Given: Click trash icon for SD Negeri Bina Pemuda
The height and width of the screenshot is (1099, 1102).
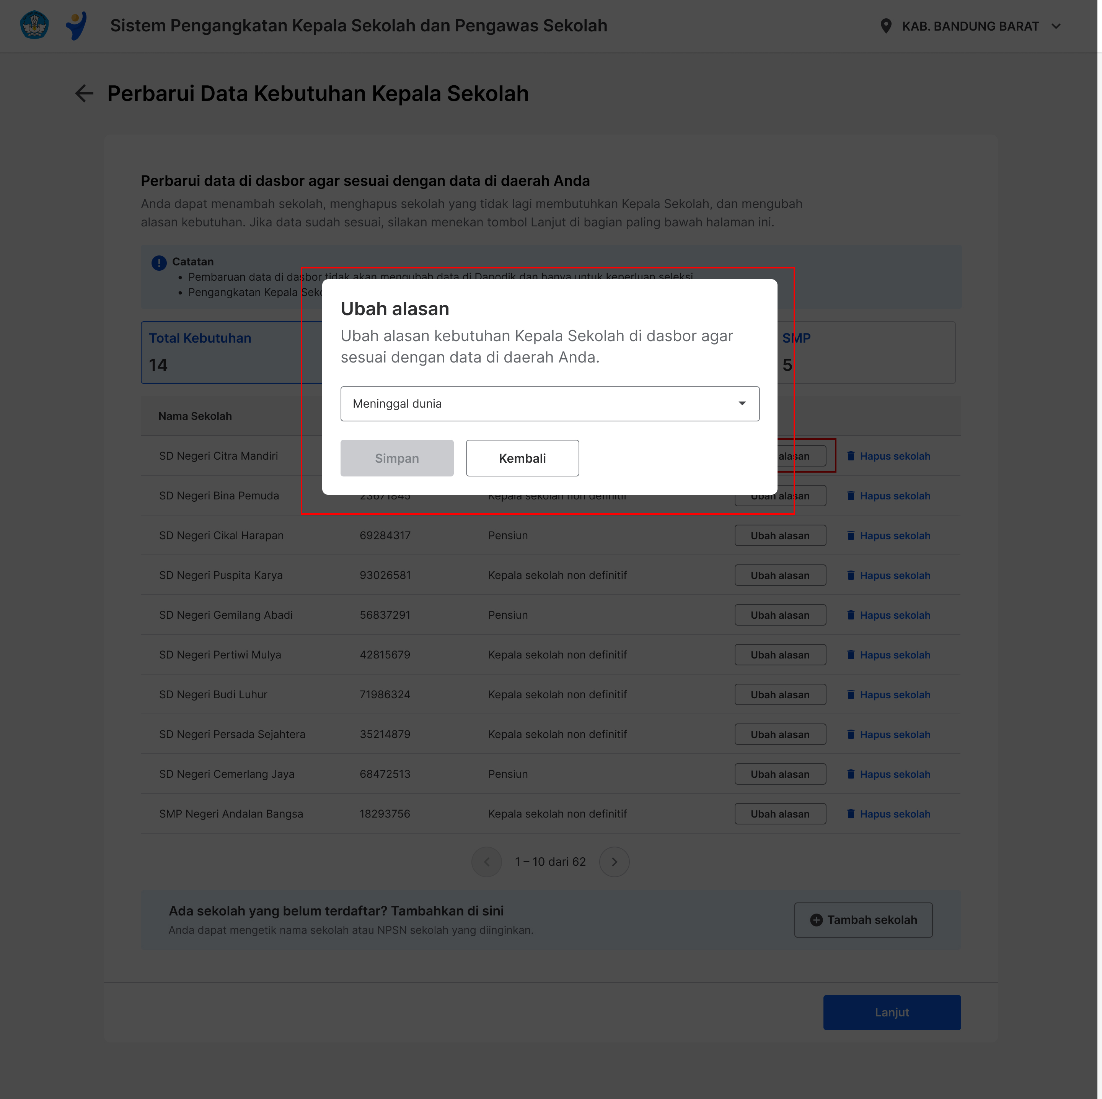Looking at the screenshot, I should [851, 496].
